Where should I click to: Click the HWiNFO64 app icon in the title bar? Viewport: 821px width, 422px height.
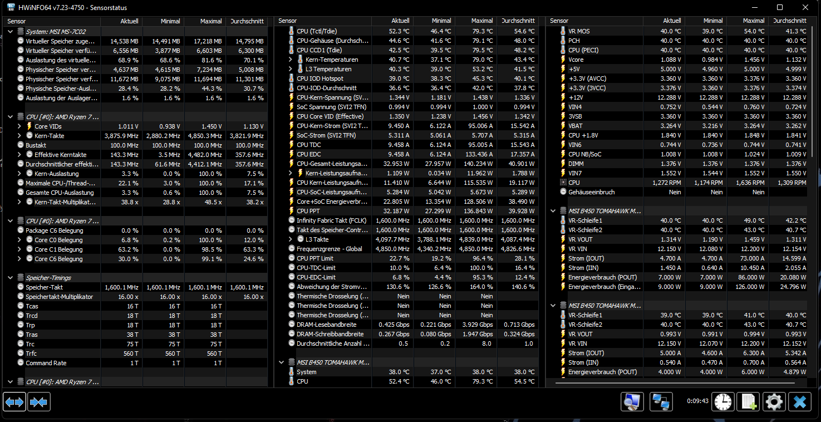(11, 7)
